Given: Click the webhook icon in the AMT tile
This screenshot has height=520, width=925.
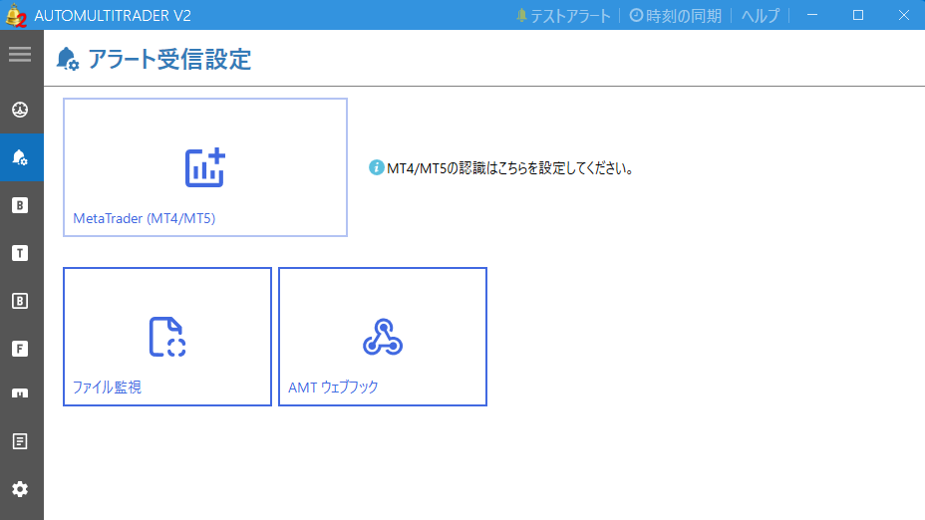Looking at the screenshot, I should pyautogui.click(x=383, y=337).
